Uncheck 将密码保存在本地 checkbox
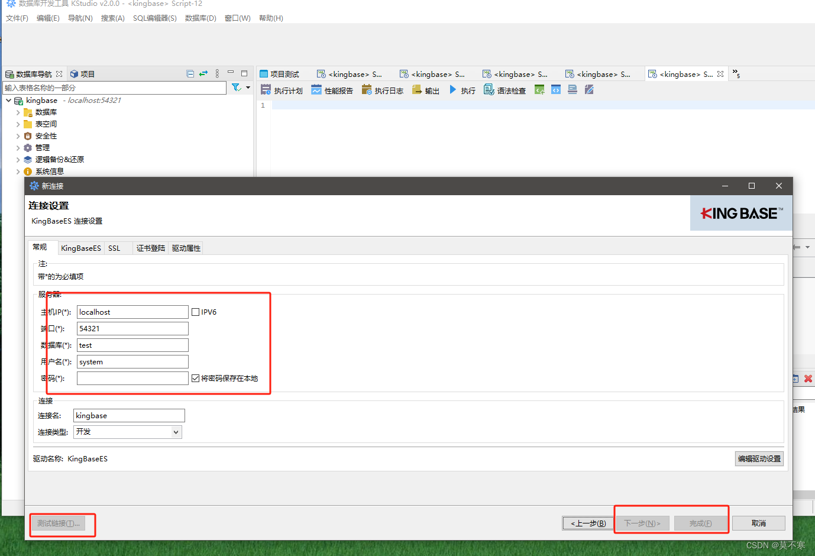This screenshot has width=815, height=556. point(196,379)
